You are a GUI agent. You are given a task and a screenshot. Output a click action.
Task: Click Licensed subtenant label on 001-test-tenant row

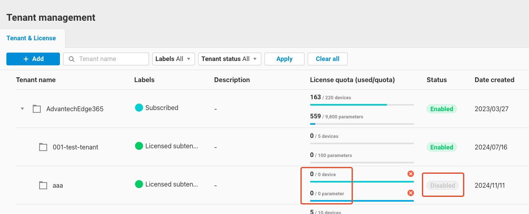(x=172, y=146)
